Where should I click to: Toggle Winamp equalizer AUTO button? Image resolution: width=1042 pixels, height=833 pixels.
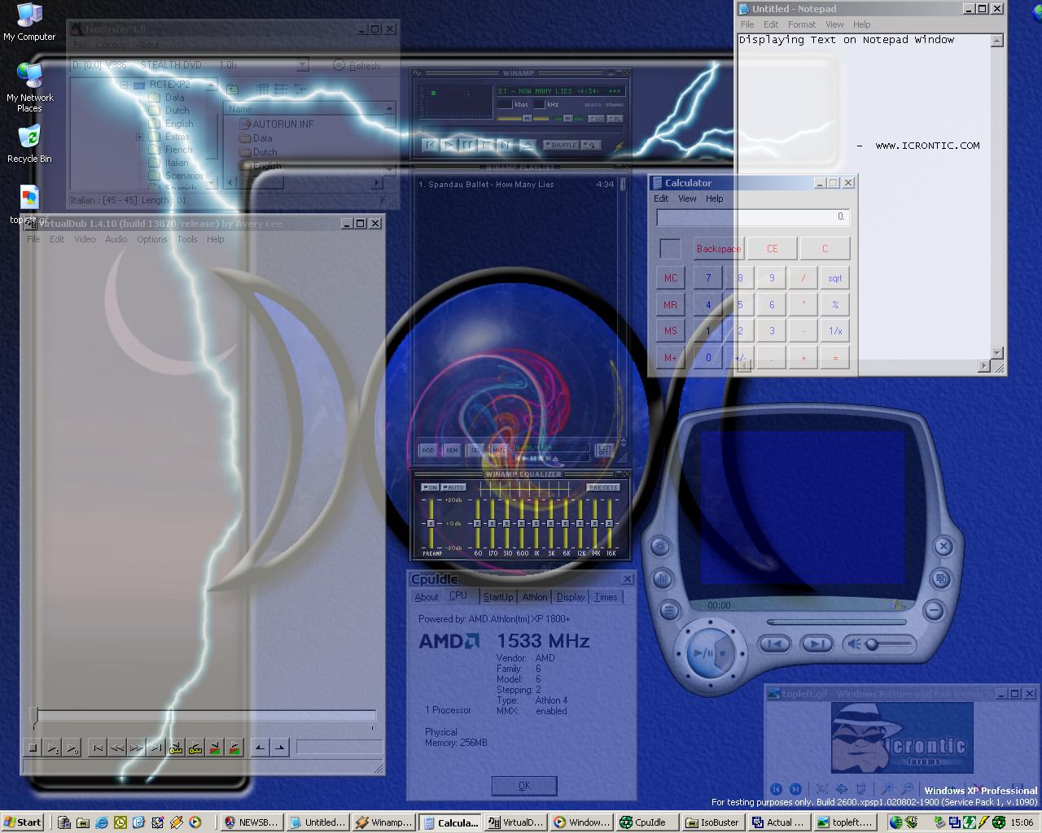click(x=453, y=487)
